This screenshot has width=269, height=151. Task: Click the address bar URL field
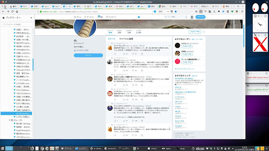[x=105, y=12]
